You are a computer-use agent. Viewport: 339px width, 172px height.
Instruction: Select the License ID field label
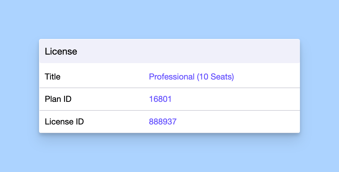click(64, 122)
